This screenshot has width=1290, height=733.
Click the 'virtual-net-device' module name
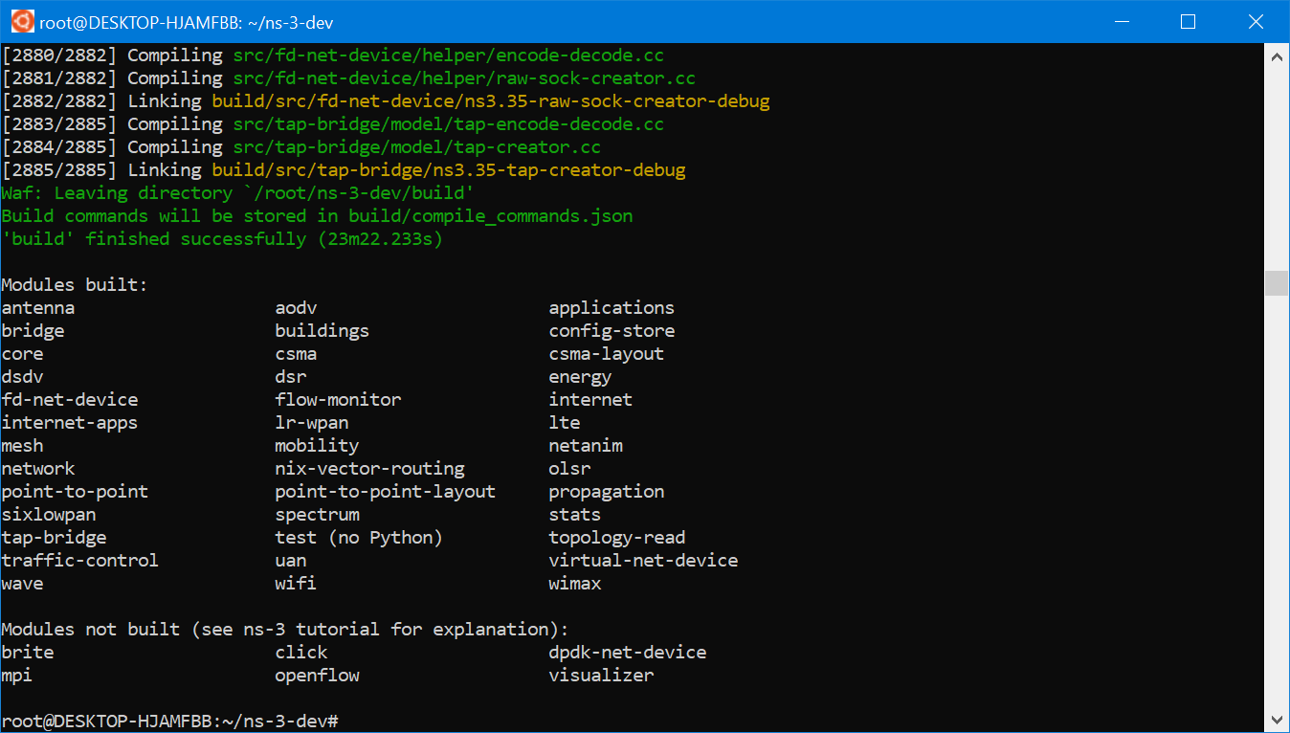(x=643, y=561)
